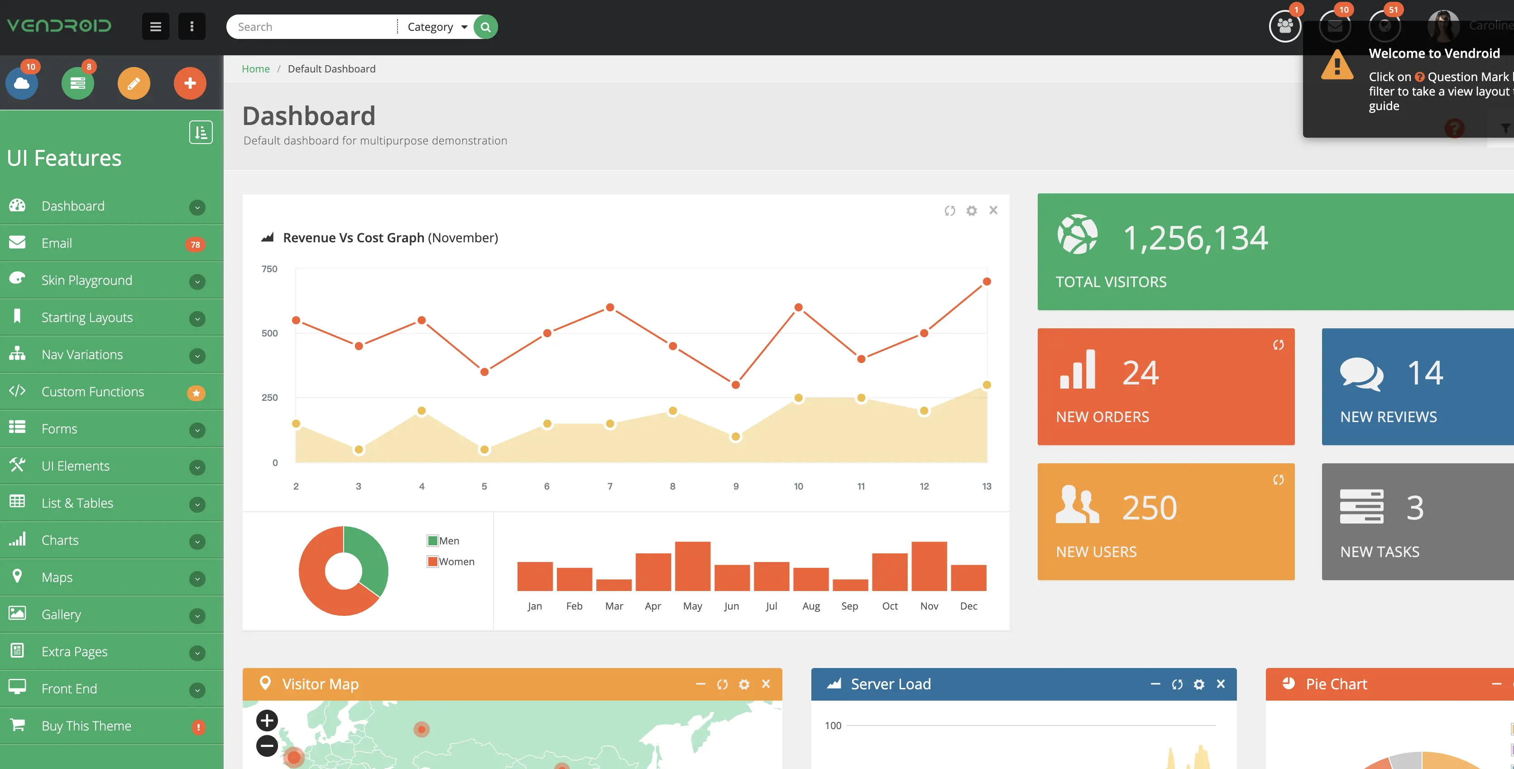Click the green search magnifier button
Viewport: 1514px width, 769px height.
pos(485,27)
